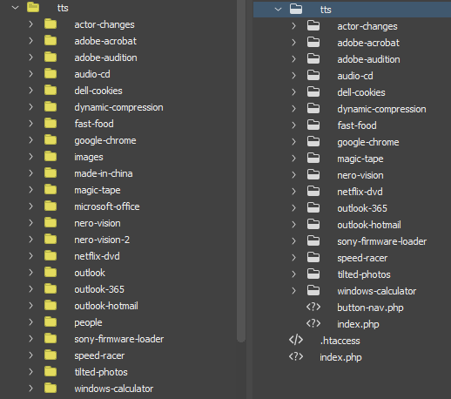Viewport: 451px width, 399px height.
Task: Expand windows-calculator chevron in right panel
Action: point(293,291)
